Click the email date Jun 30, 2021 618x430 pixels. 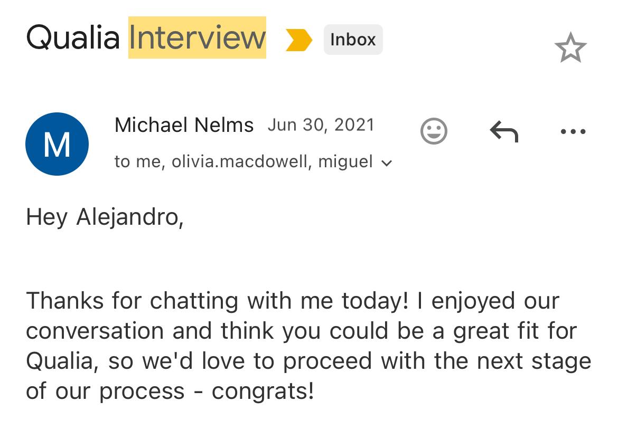321,125
